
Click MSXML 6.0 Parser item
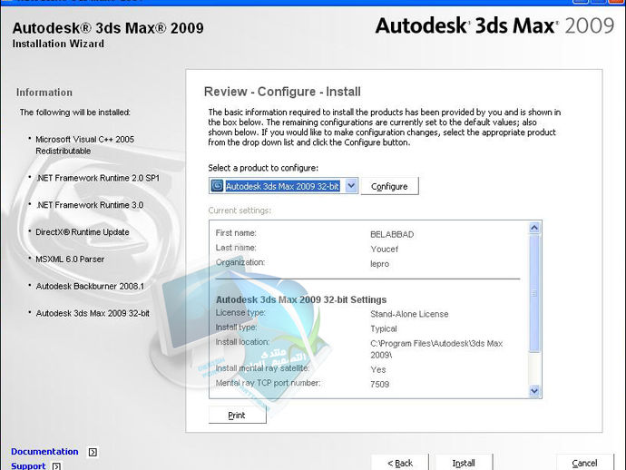click(70, 259)
